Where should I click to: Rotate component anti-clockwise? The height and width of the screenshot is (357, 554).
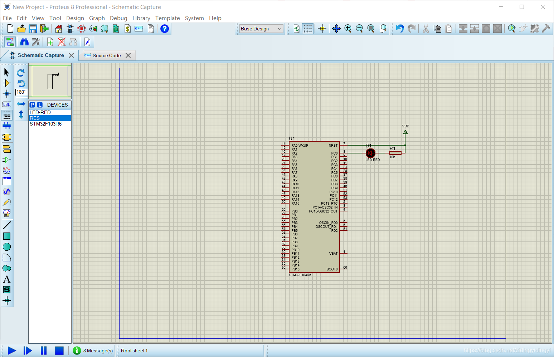coord(21,83)
